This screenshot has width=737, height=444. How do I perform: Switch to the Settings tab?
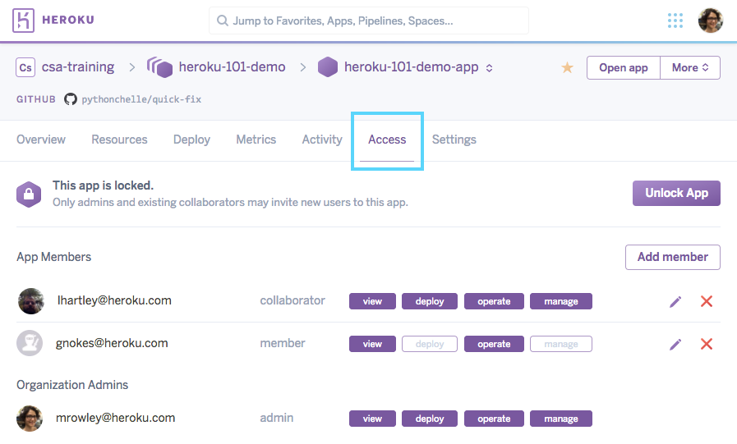[454, 140]
